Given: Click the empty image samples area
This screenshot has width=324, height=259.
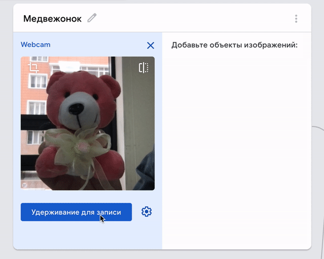Looking at the screenshot, I should point(237,149).
